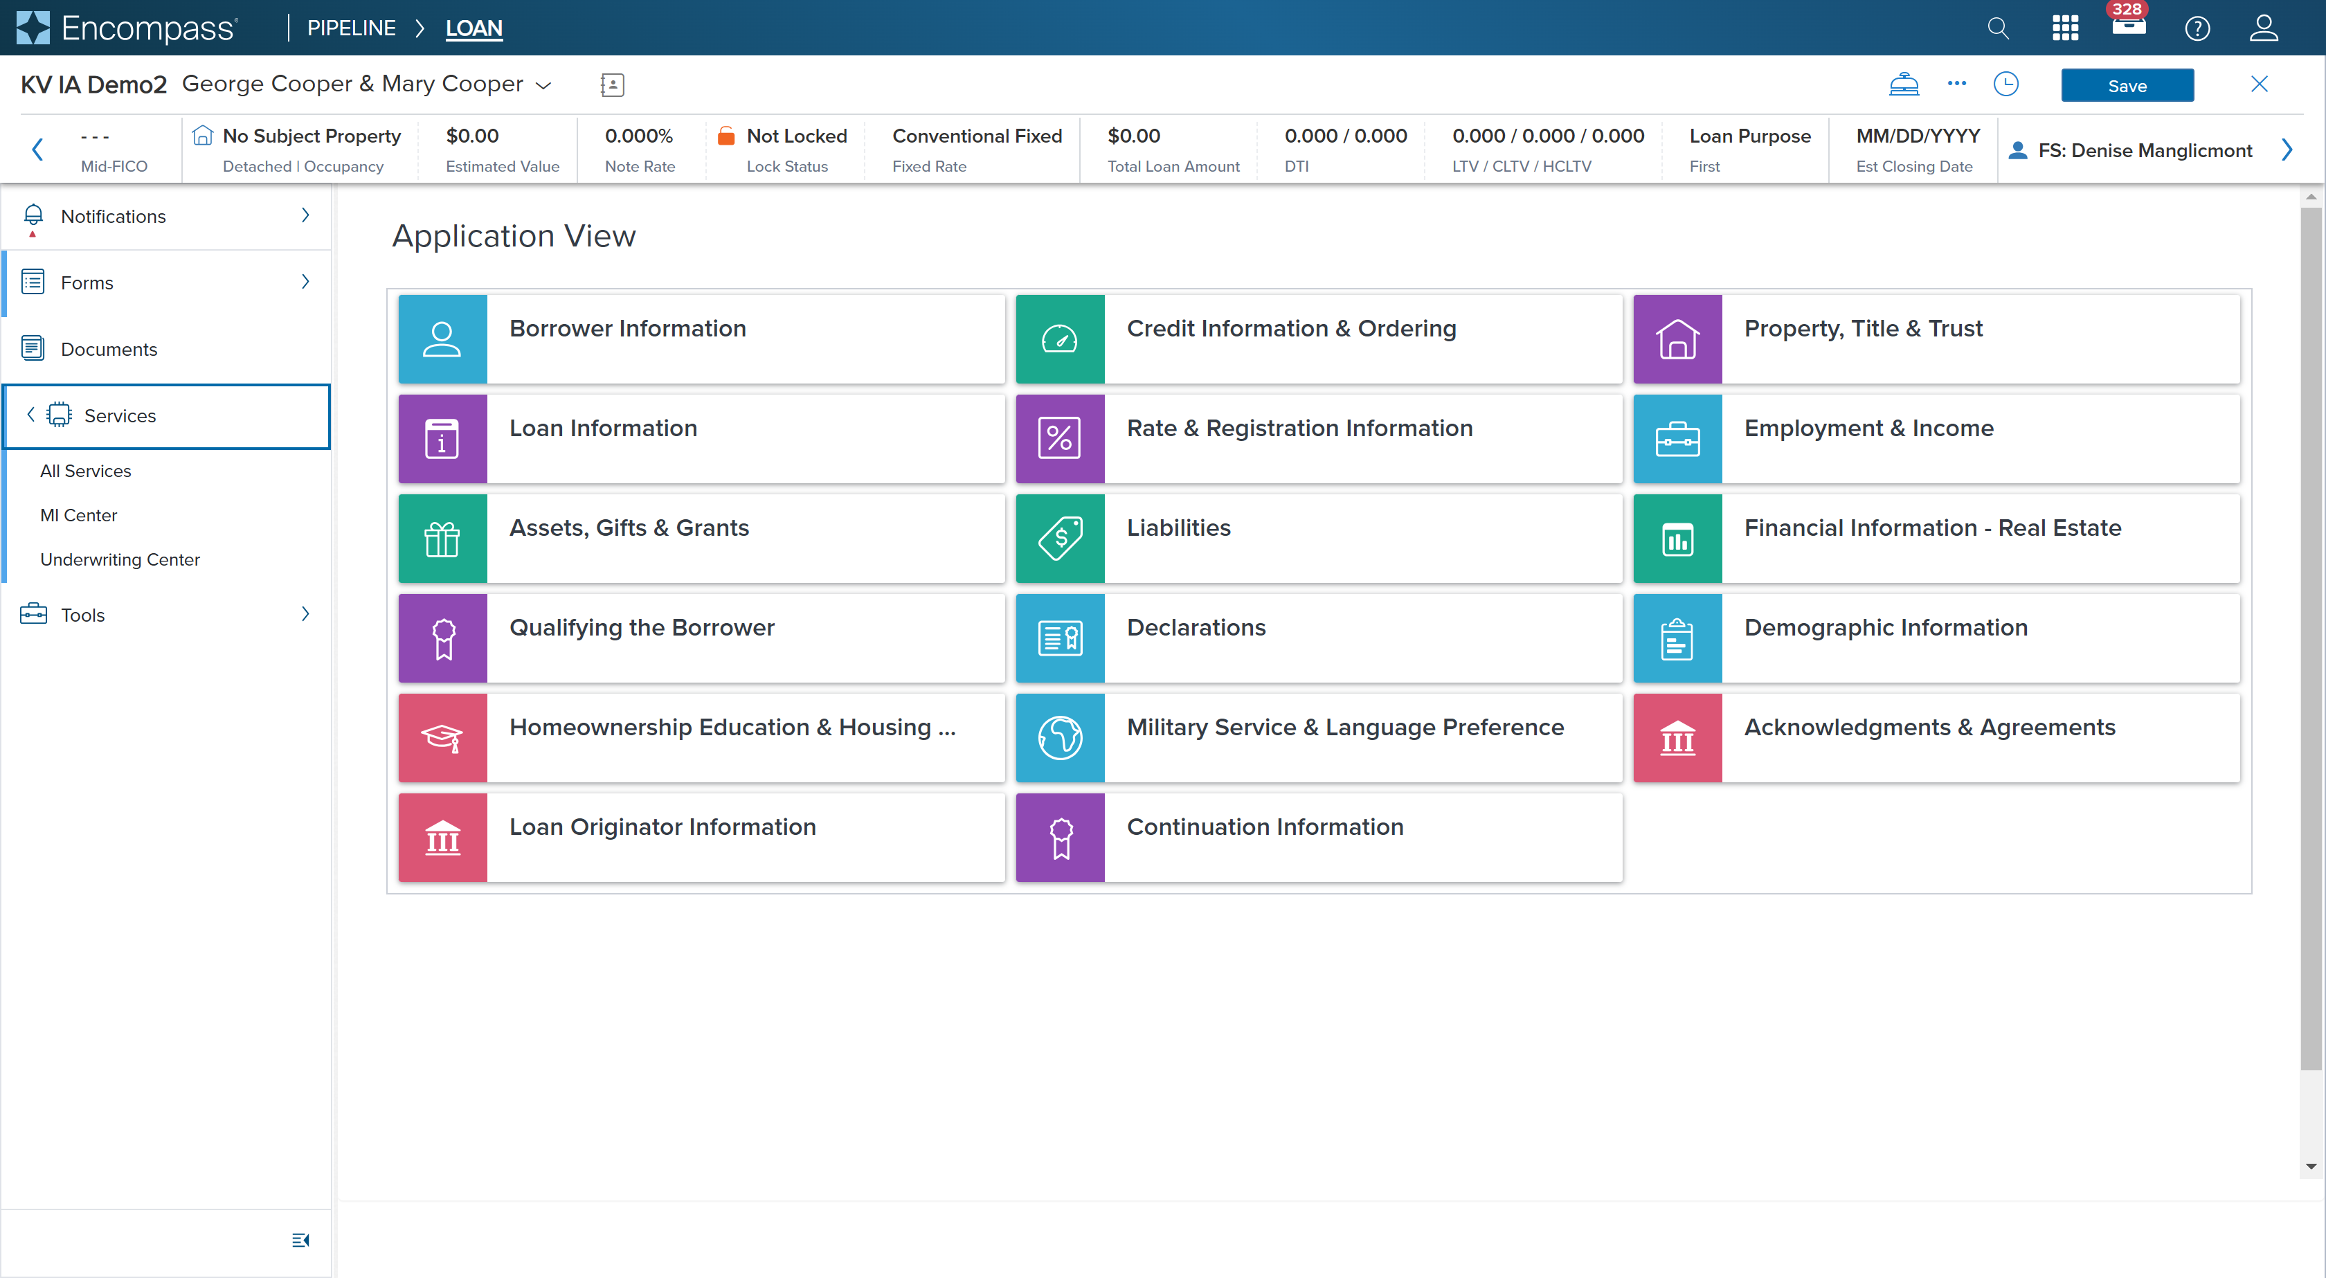2326x1278 pixels.
Task: Expand the Forms menu chevron
Action: (x=305, y=282)
